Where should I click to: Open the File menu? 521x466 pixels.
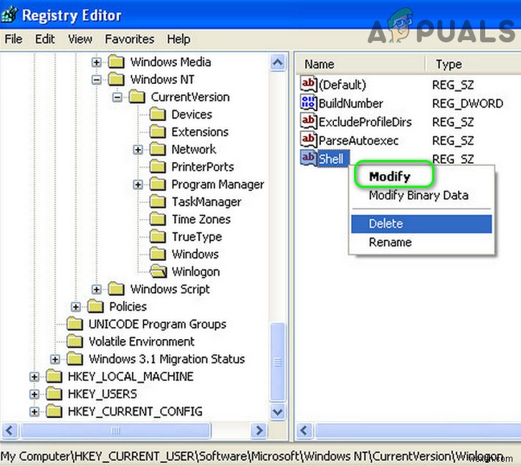coord(14,39)
